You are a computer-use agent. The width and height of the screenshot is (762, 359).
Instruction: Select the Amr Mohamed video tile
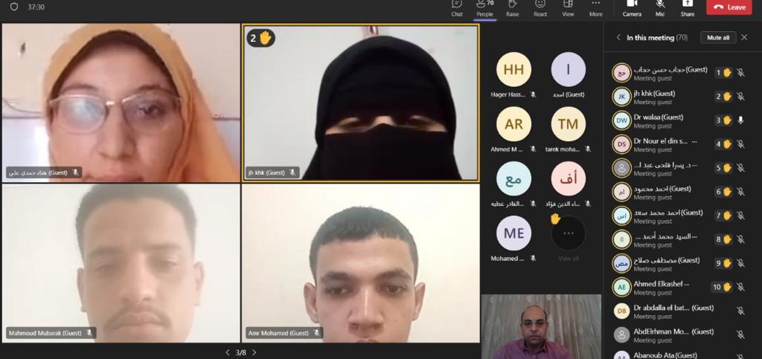(x=361, y=263)
